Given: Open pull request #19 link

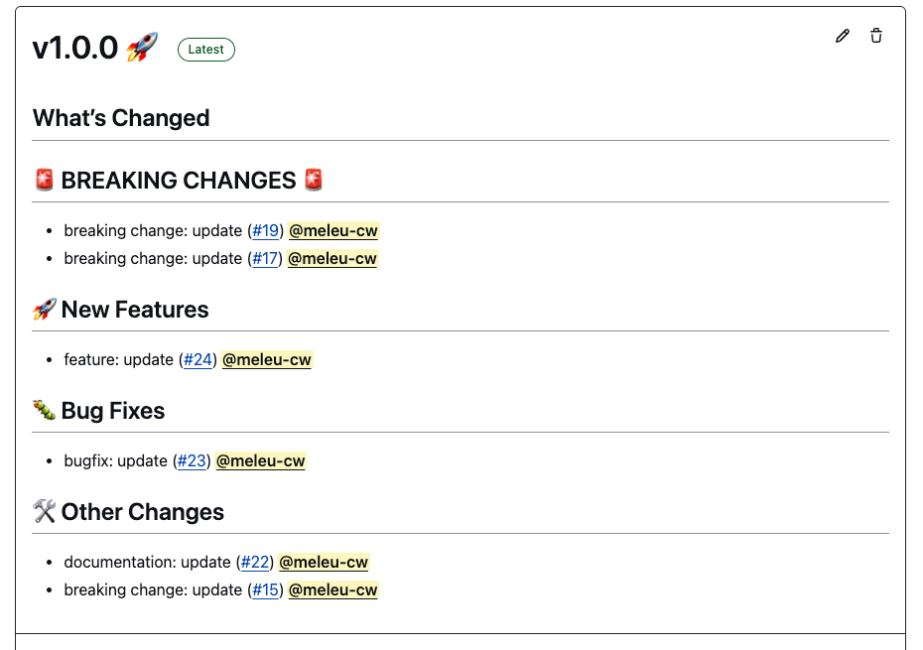Looking at the screenshot, I should pyautogui.click(x=265, y=231).
